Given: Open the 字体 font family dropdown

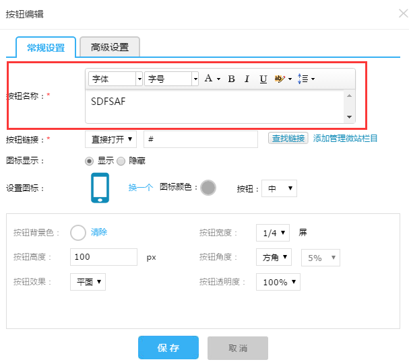Looking at the screenshot, I should 115,79.
